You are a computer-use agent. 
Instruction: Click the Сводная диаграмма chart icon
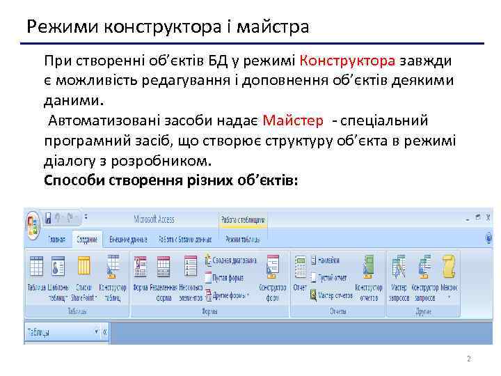click(x=208, y=260)
